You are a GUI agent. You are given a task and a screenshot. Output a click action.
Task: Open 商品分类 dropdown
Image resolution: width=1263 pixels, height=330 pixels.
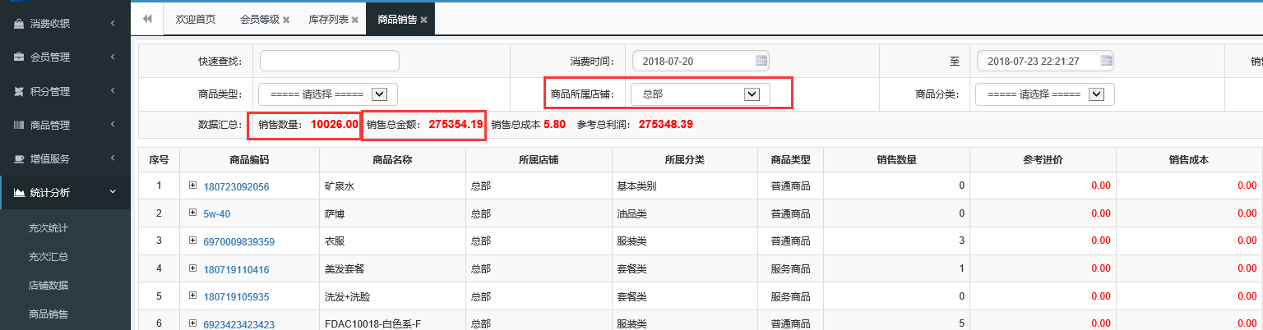point(1045,94)
